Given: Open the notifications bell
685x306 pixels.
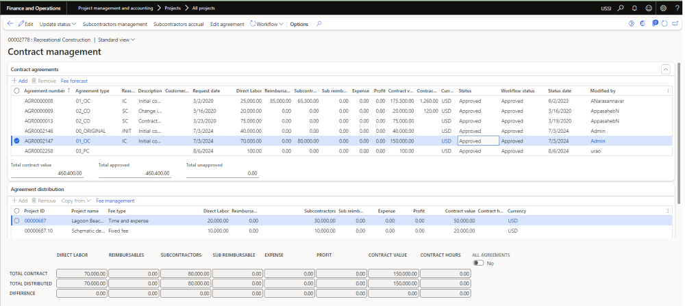Looking at the screenshot, I should point(634,8).
